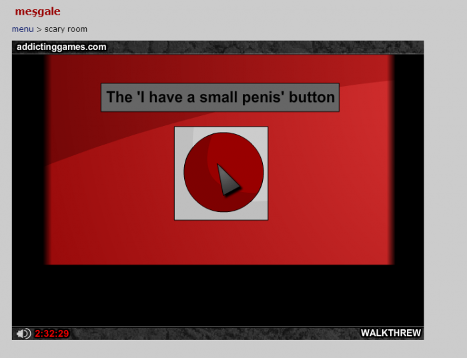Open the addictinggames.com logo link
467x358 pixels.
(61, 47)
